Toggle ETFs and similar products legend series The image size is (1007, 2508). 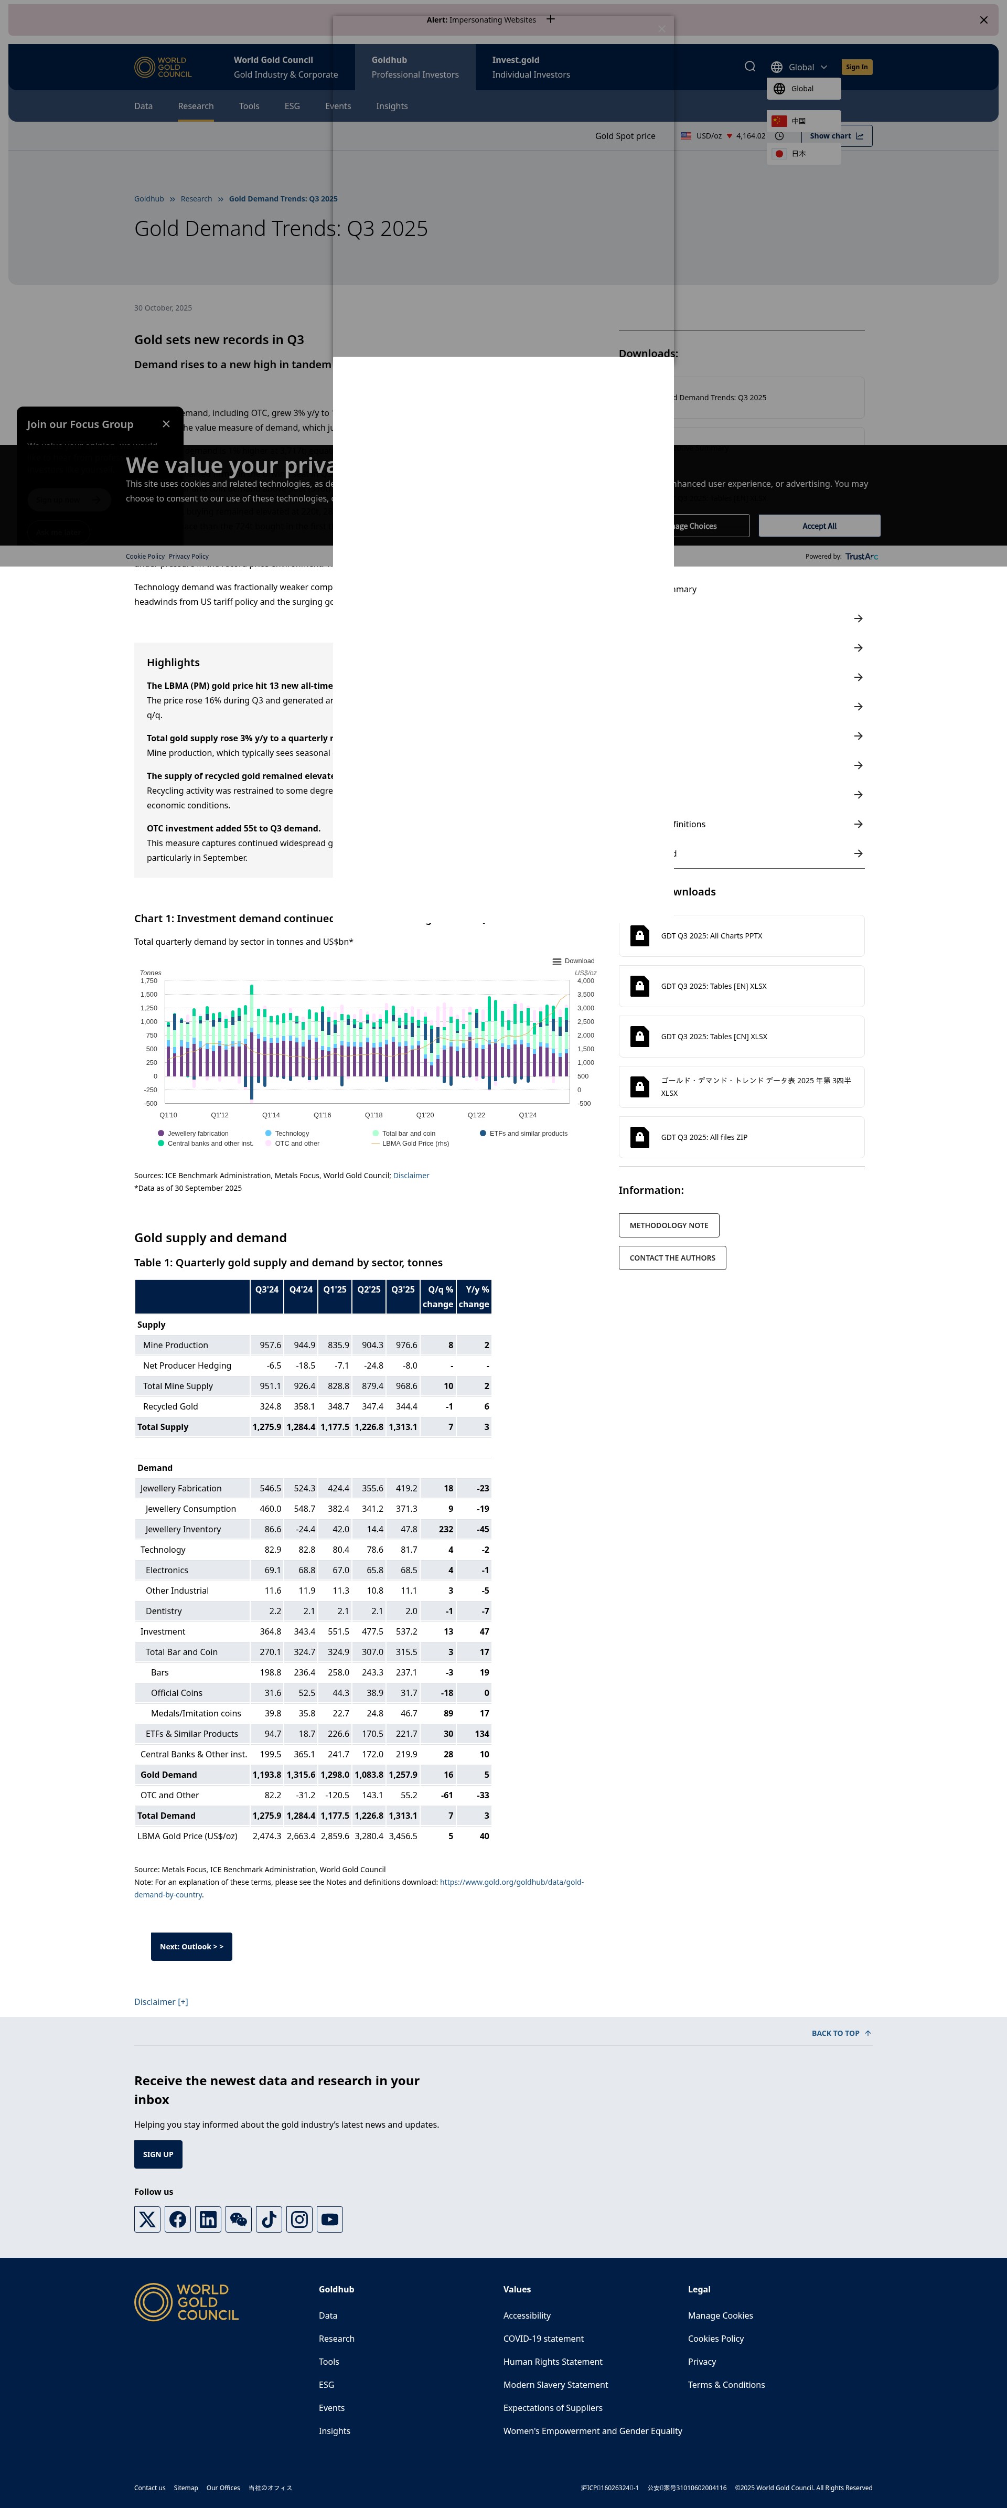tap(523, 1133)
